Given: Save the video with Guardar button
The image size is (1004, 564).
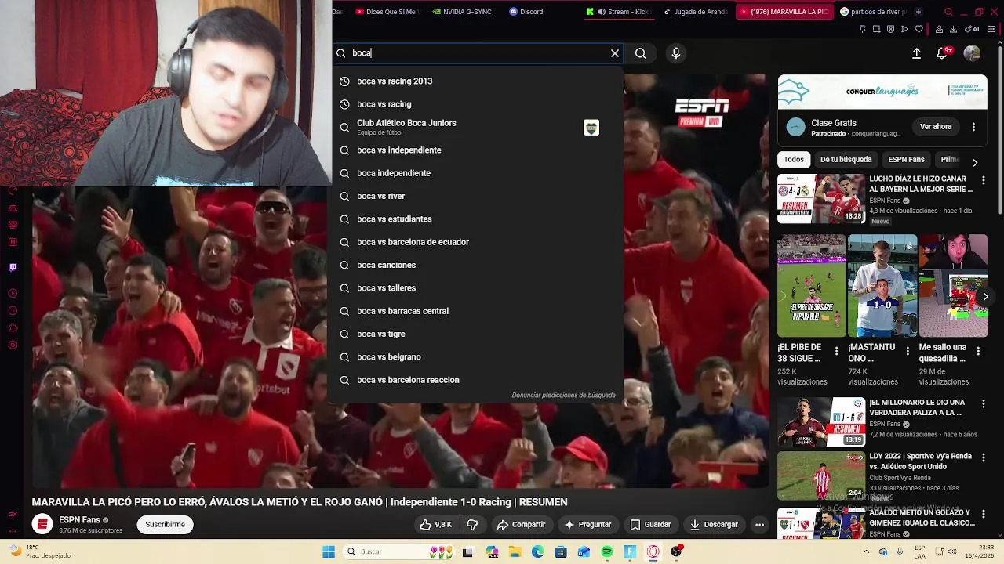Looking at the screenshot, I should point(651,525).
